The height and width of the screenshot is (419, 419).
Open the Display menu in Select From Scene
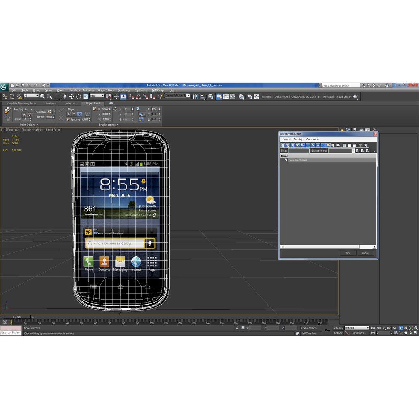pyautogui.click(x=298, y=140)
